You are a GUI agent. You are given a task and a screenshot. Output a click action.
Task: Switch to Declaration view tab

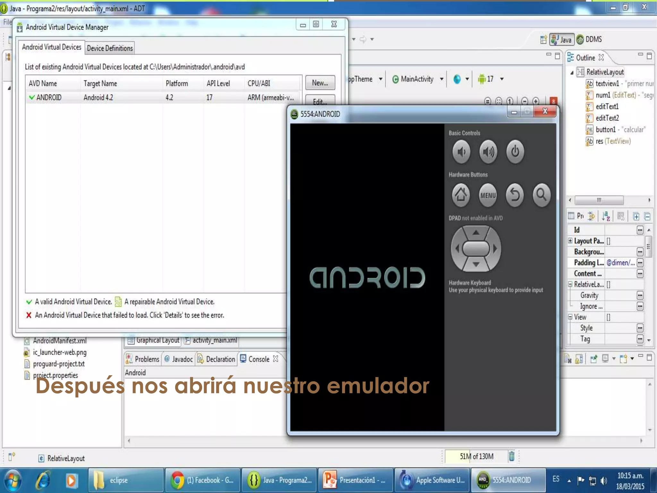coord(216,359)
